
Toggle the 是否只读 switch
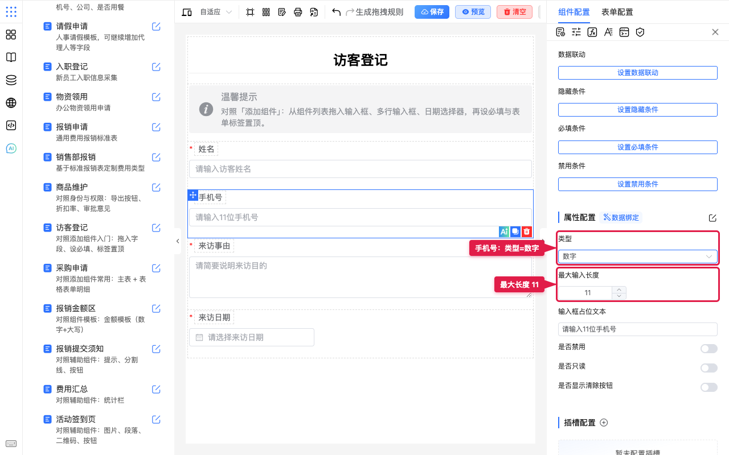tap(709, 368)
